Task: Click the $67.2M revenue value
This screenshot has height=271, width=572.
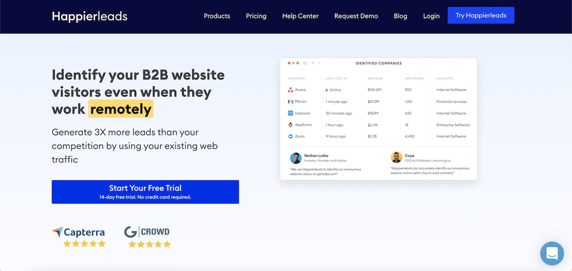Action: [373, 101]
